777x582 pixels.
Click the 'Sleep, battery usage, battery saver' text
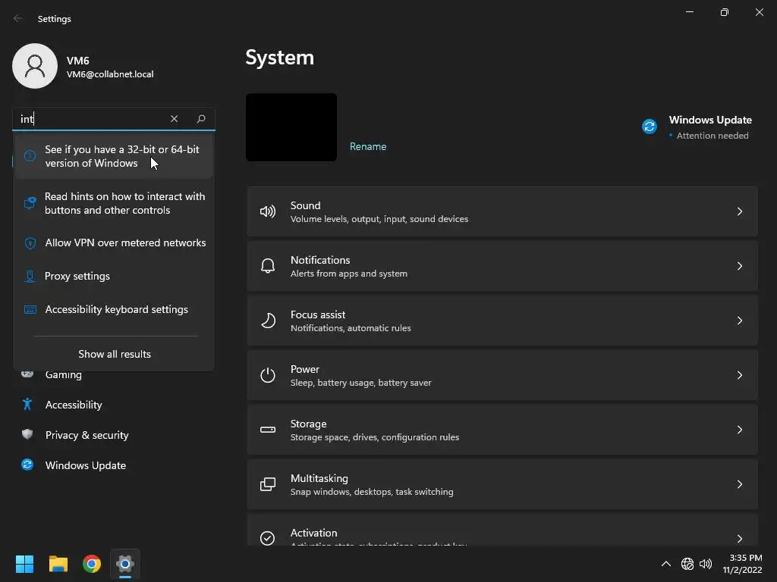[x=360, y=383]
